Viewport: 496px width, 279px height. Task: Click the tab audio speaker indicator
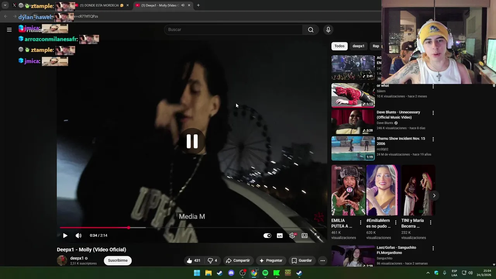point(183,5)
